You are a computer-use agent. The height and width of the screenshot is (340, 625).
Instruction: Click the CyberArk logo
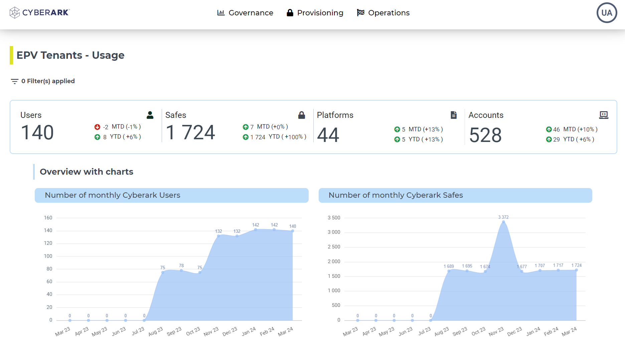pos(39,13)
